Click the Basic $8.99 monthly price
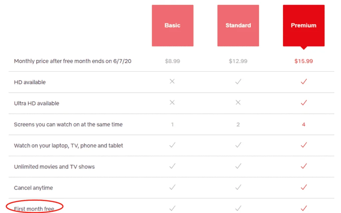341x213 pixels. click(x=172, y=61)
